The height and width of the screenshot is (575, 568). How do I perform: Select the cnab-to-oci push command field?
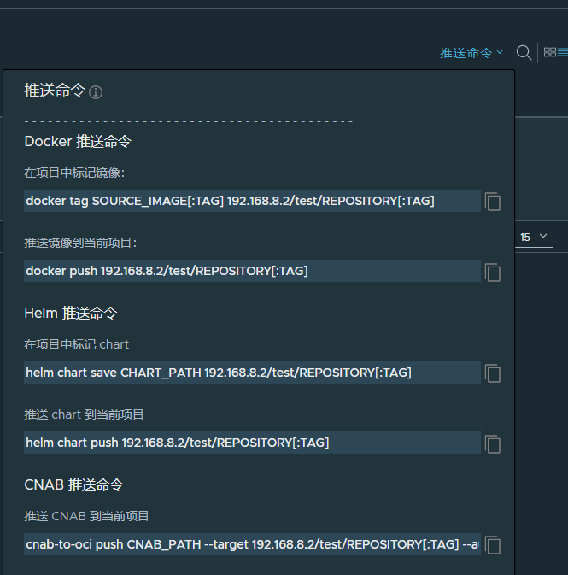[252, 544]
